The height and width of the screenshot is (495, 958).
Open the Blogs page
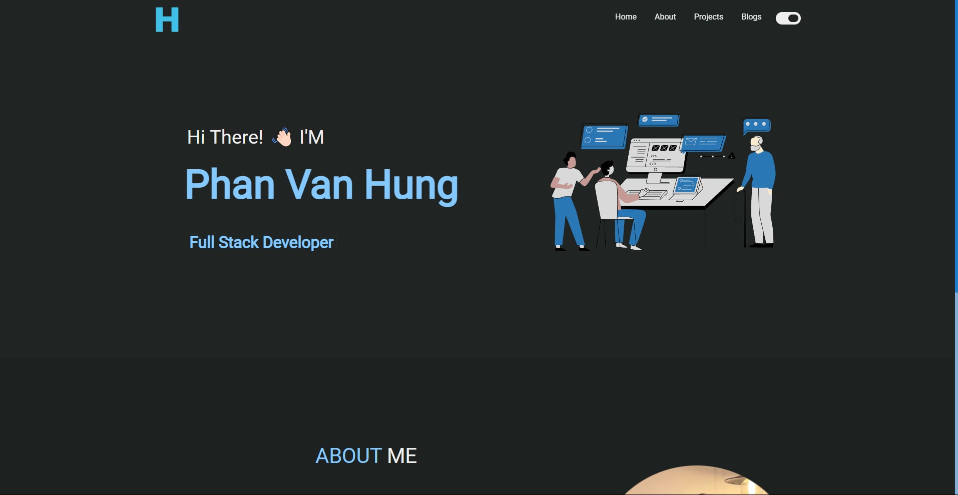coord(751,17)
